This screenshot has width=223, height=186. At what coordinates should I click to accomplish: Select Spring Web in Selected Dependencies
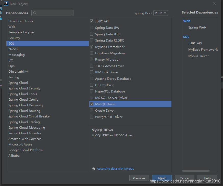197,28
